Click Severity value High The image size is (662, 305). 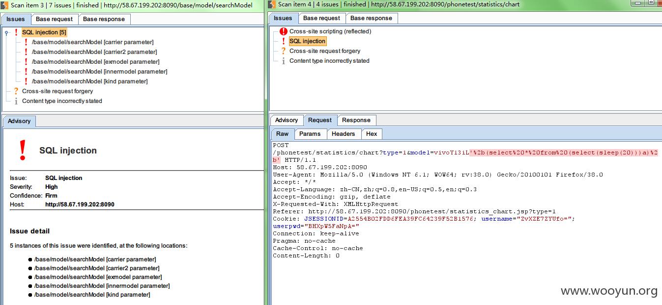51,187
